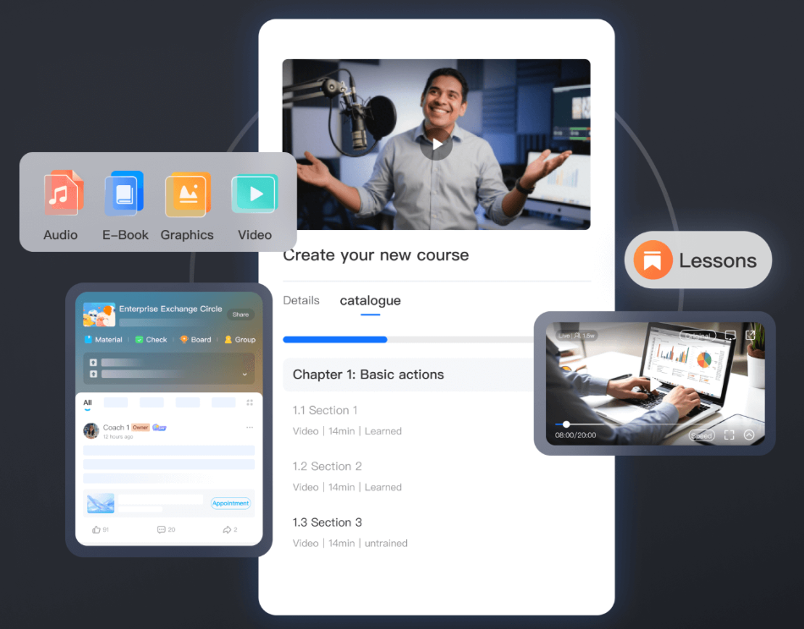The width and height of the screenshot is (804, 629).
Task: Open comments on the Coach 1 post
Action: pos(161,529)
